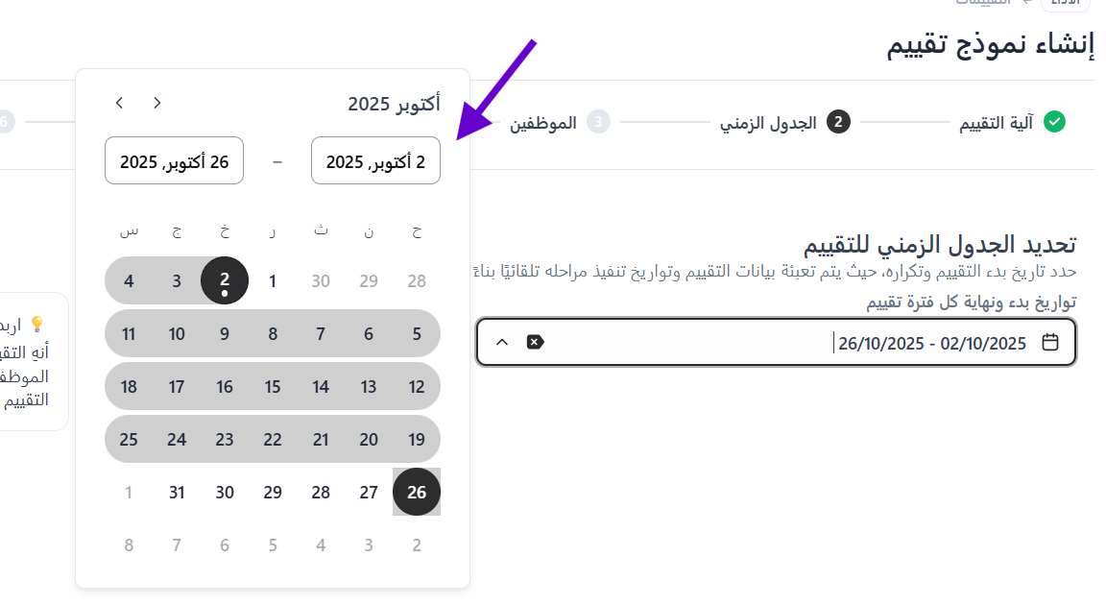Click the "2 أكتوبر, 2025" start date input
The height and width of the screenshot is (605, 1106).
pyautogui.click(x=375, y=161)
